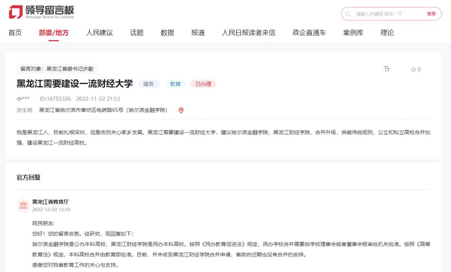
Task: Navigate to 政企直通车 page
Action: (x=309, y=33)
